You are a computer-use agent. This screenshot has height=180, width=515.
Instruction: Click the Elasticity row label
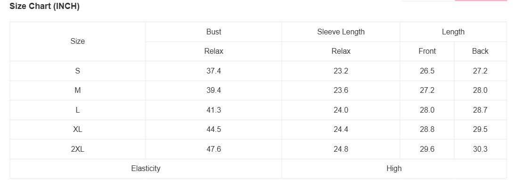point(146,169)
